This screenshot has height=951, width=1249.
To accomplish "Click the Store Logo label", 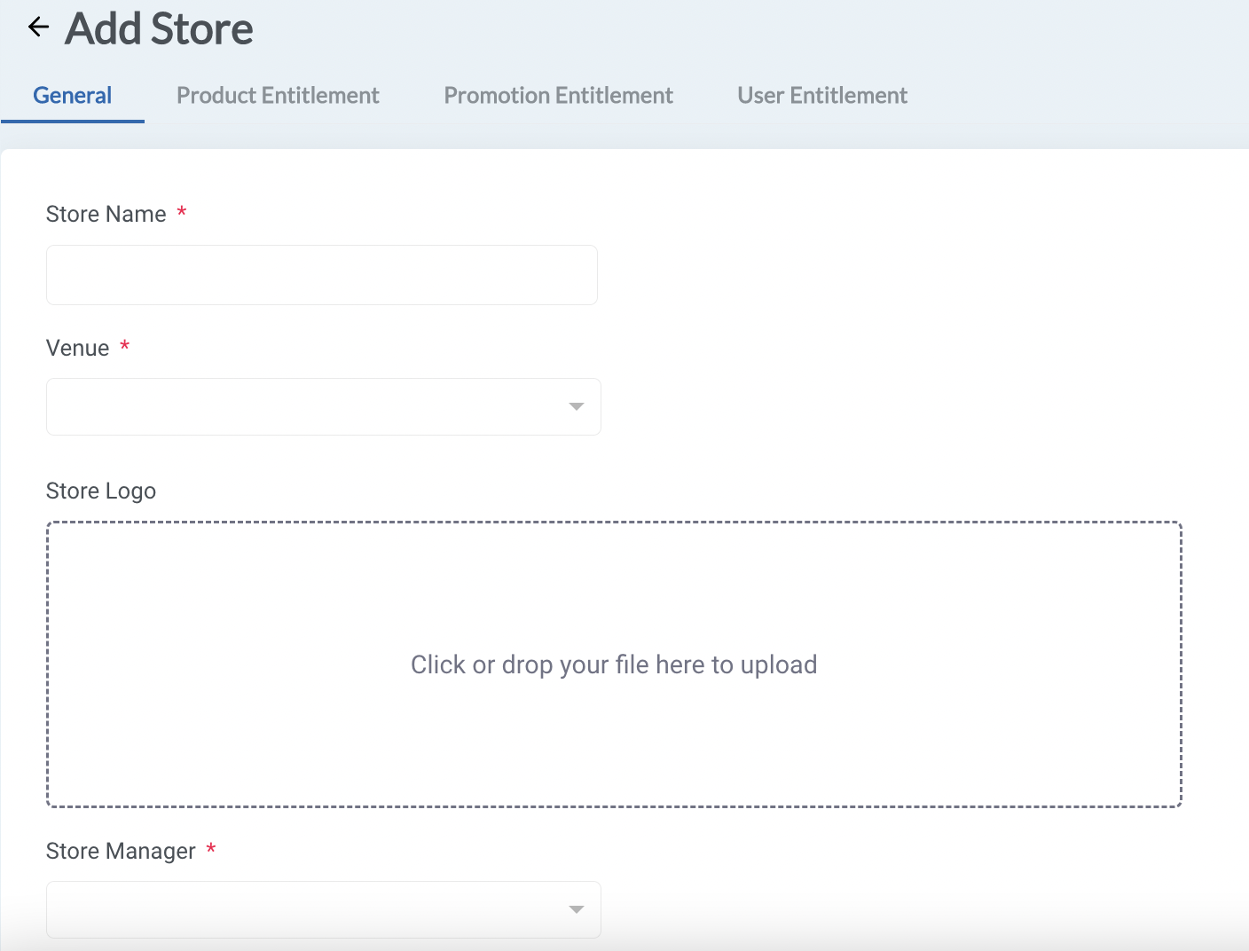I will 100,490.
